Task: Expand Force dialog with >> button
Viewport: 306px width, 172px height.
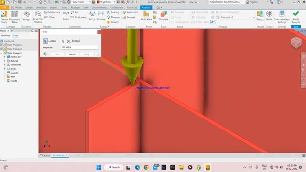Action: click(97, 54)
